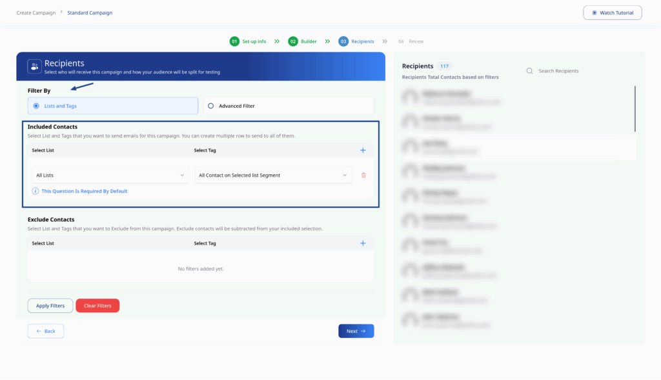Click the Next button
Image resolution: width=661 pixels, height=380 pixels.
coord(356,331)
